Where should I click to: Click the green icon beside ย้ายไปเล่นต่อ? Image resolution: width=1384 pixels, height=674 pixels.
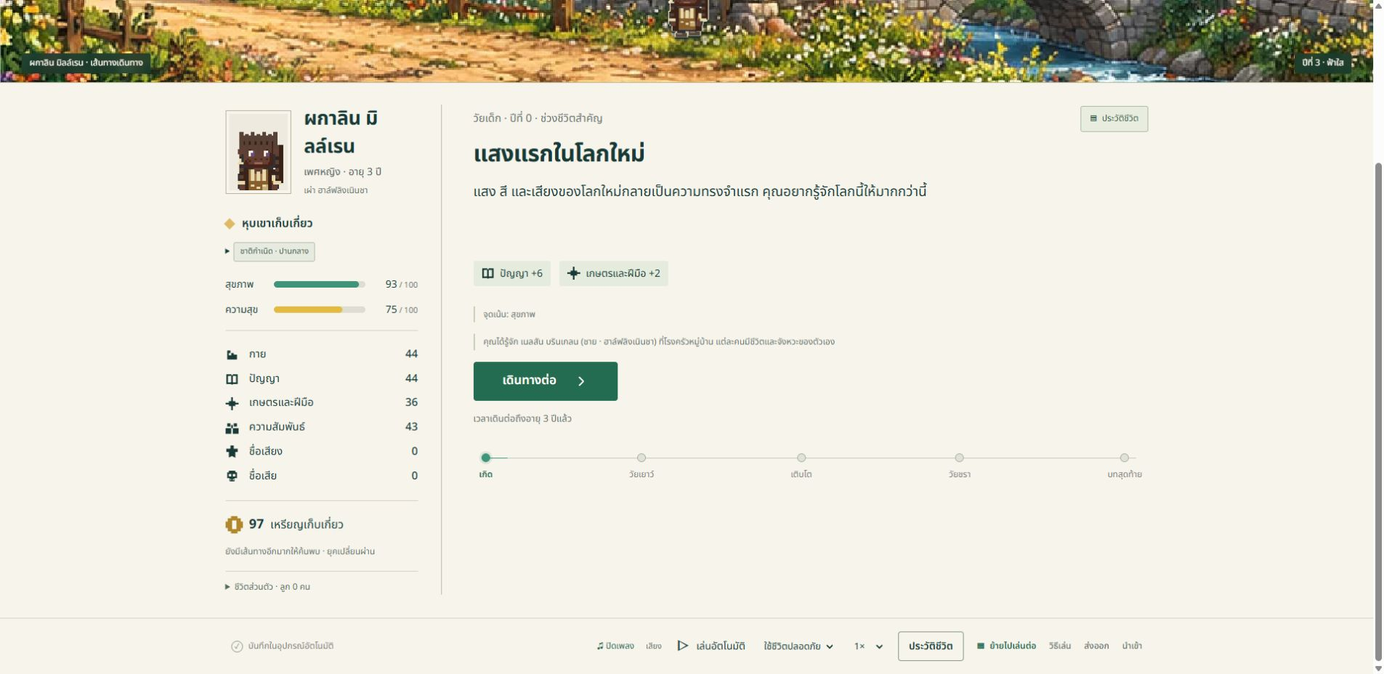981,646
